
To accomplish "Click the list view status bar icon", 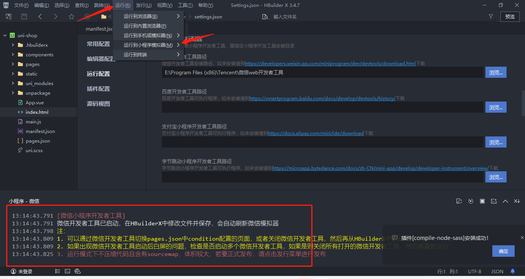I will click(57, 271).
